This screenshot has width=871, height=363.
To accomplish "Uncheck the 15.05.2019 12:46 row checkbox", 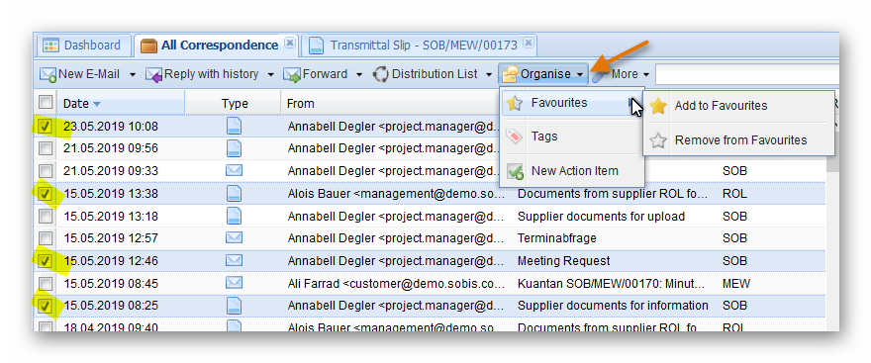I will [x=46, y=261].
